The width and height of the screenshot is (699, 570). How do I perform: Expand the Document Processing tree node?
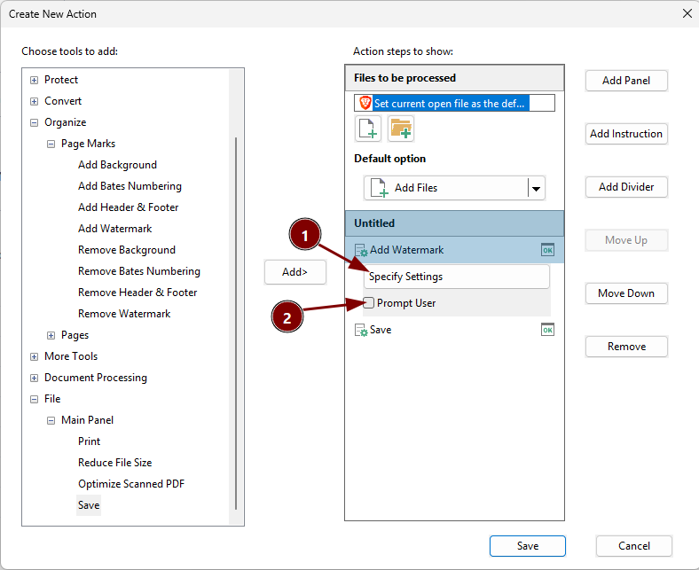click(34, 378)
